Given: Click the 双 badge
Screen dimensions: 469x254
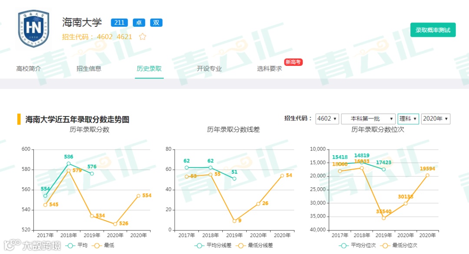Looking at the screenshot, I should pyautogui.click(x=156, y=23).
